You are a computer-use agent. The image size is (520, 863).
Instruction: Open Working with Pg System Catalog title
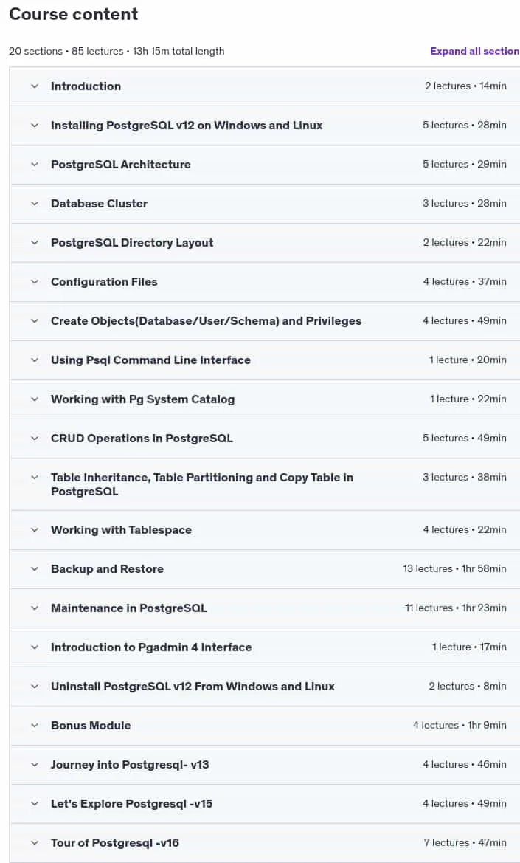(x=143, y=399)
